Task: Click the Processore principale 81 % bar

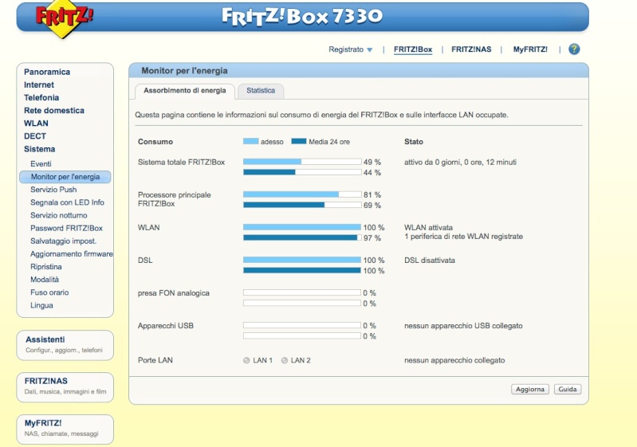Action: [x=302, y=194]
